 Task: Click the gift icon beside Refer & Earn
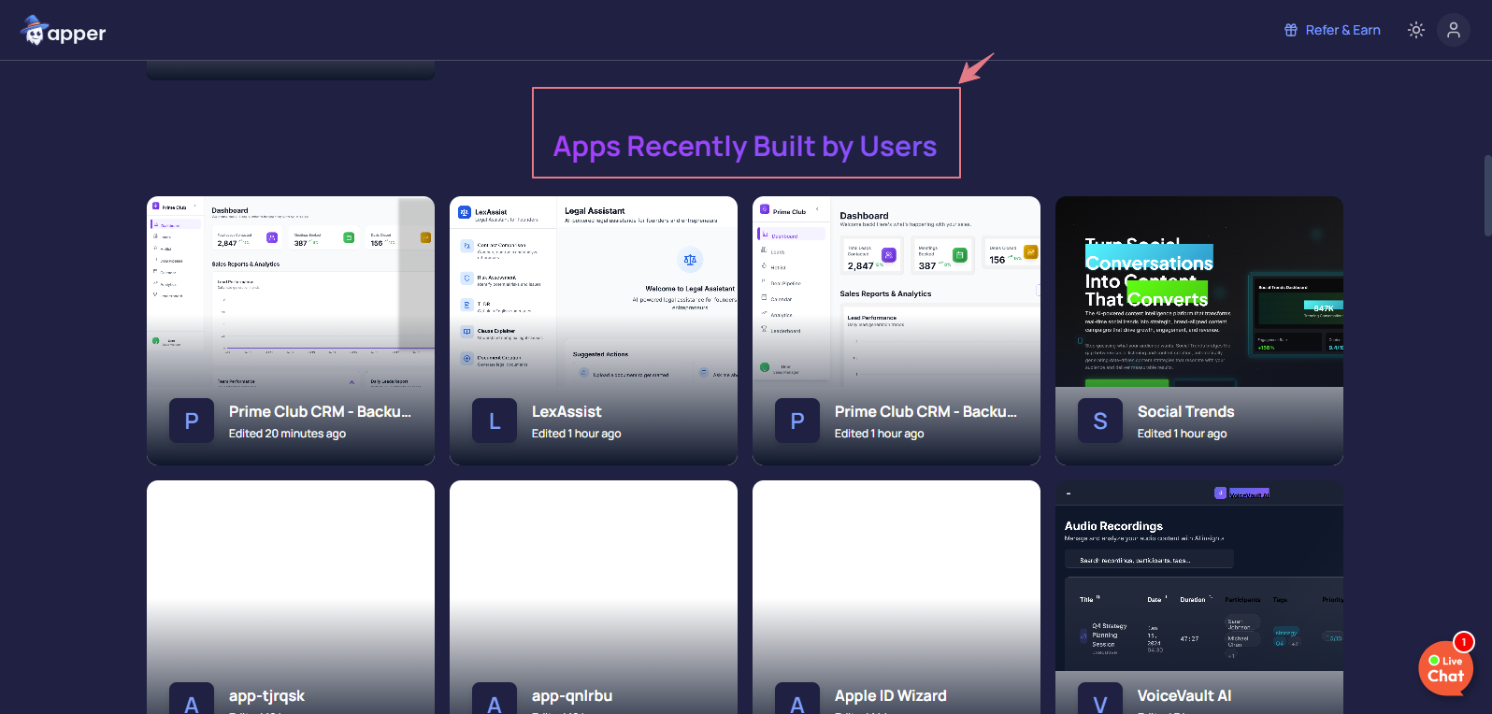1291,30
